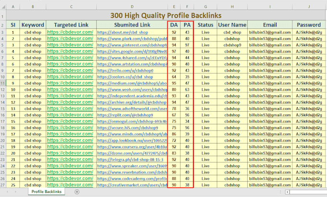Add a new sheet with the plus icon
The image size is (327, 197).
click(x=77, y=192)
